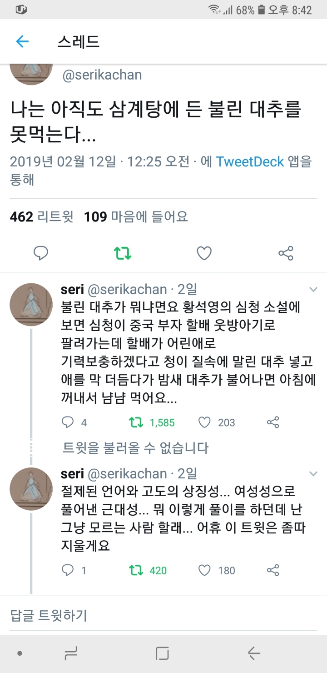The width and height of the screenshot is (327, 673).
Task: Reply to the tweet with 4 replies
Action: pos(68,422)
